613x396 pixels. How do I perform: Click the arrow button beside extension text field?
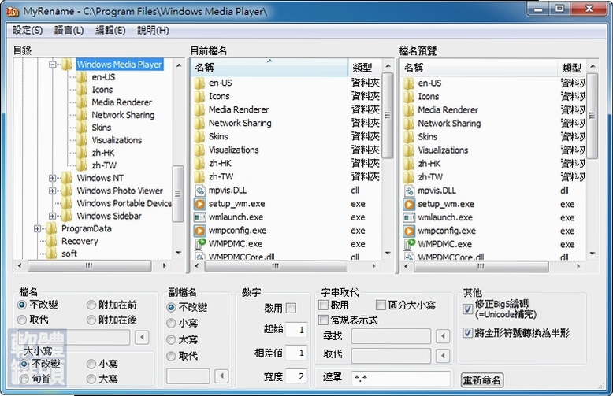[x=221, y=376]
